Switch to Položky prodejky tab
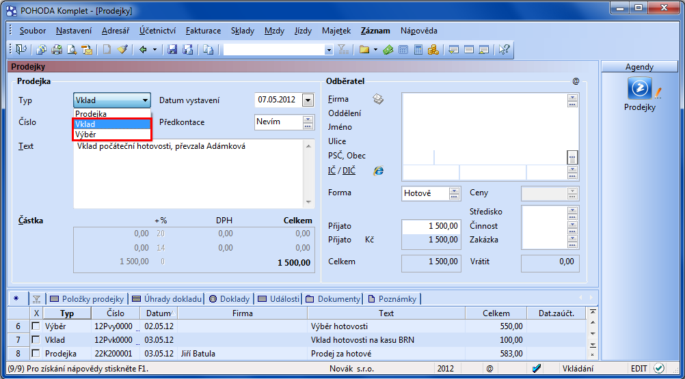The height and width of the screenshot is (379, 685). pyautogui.click(x=87, y=298)
